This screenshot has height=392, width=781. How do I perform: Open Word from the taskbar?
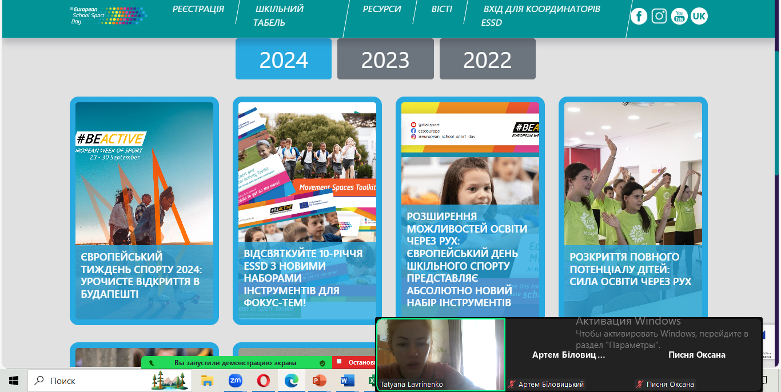(347, 380)
